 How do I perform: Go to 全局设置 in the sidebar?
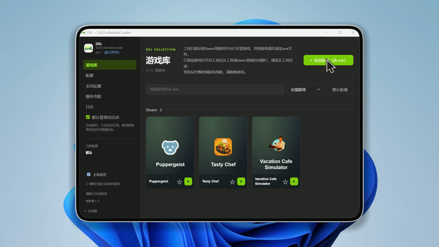(x=110, y=86)
